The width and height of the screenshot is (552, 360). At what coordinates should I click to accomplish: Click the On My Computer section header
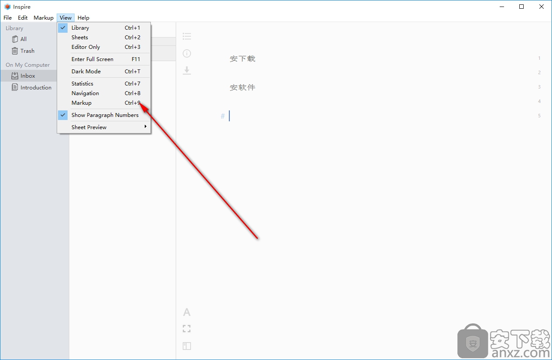pos(27,65)
